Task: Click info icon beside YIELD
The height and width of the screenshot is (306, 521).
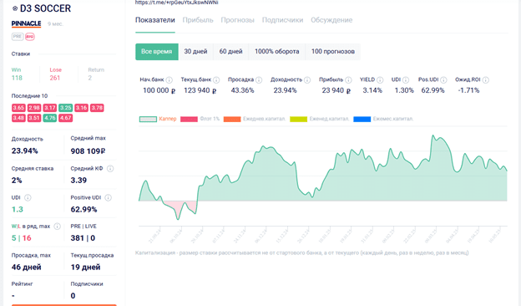Action: pyautogui.click(x=380, y=79)
